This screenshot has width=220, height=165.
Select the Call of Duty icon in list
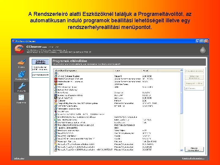pyautogui.click(x=56, y=98)
